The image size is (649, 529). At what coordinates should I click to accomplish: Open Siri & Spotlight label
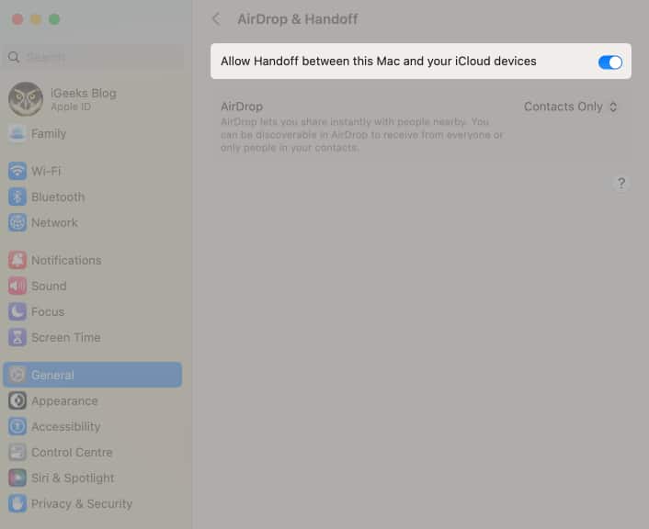73,478
